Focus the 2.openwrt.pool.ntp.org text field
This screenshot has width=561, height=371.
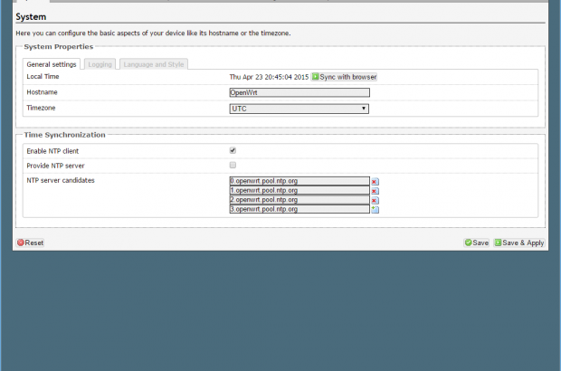(300, 199)
